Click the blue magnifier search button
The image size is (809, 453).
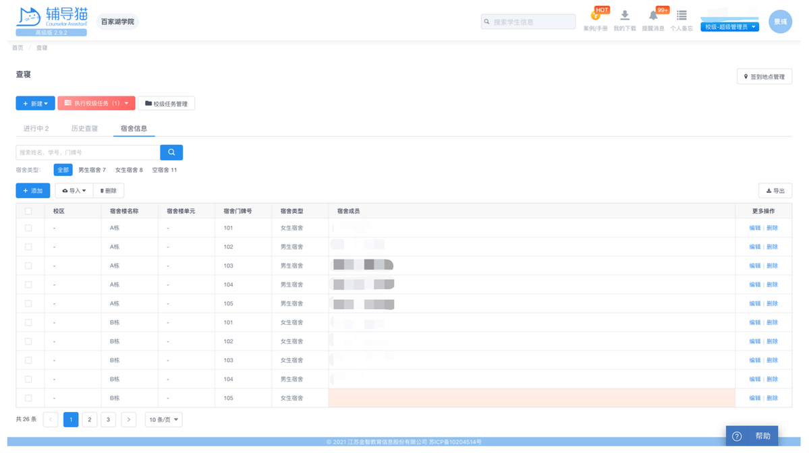171,152
